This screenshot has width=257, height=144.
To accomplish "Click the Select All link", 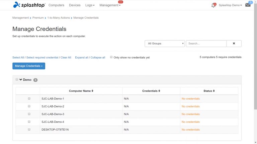I will pyautogui.click(x=18, y=57).
